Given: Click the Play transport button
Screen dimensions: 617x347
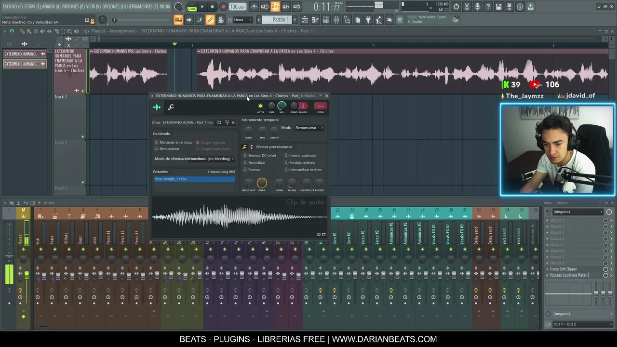Looking at the screenshot, I should pos(202,7).
